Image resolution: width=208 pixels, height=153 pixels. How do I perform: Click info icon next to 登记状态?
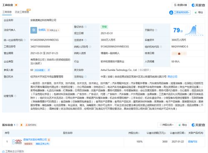click(x=86, y=27)
